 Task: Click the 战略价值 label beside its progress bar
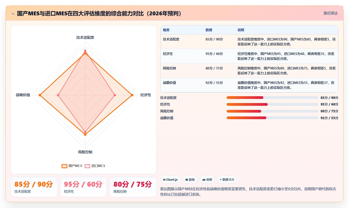click(167, 118)
